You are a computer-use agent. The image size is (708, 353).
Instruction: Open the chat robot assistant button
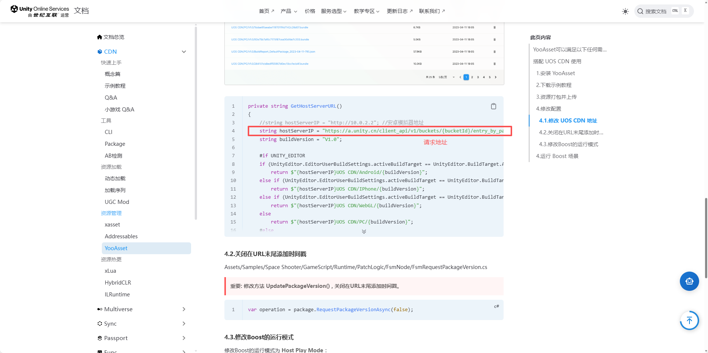click(689, 281)
